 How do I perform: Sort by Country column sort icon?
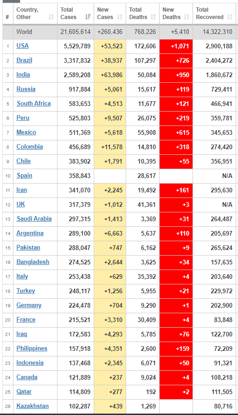tap(51, 17)
